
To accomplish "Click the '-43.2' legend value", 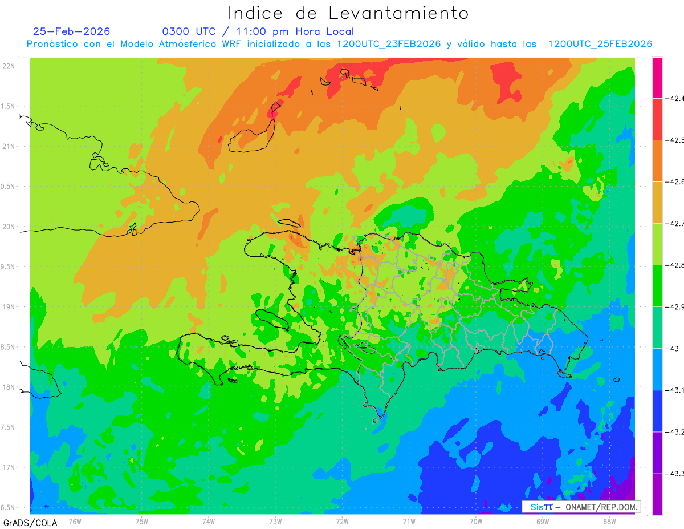I will [675, 431].
